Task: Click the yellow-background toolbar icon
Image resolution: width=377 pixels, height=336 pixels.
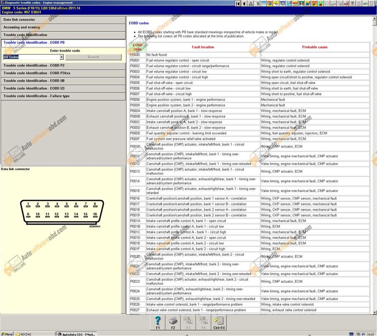Action: tap(276, 4)
